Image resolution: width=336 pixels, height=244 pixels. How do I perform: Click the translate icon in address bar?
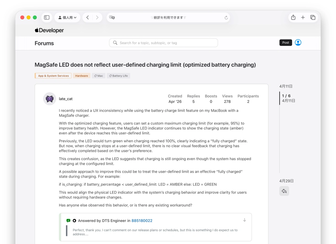tap(112, 18)
